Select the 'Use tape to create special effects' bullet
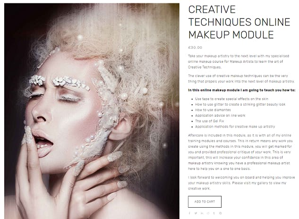This screenshot has height=219, width=299. tap(231, 99)
